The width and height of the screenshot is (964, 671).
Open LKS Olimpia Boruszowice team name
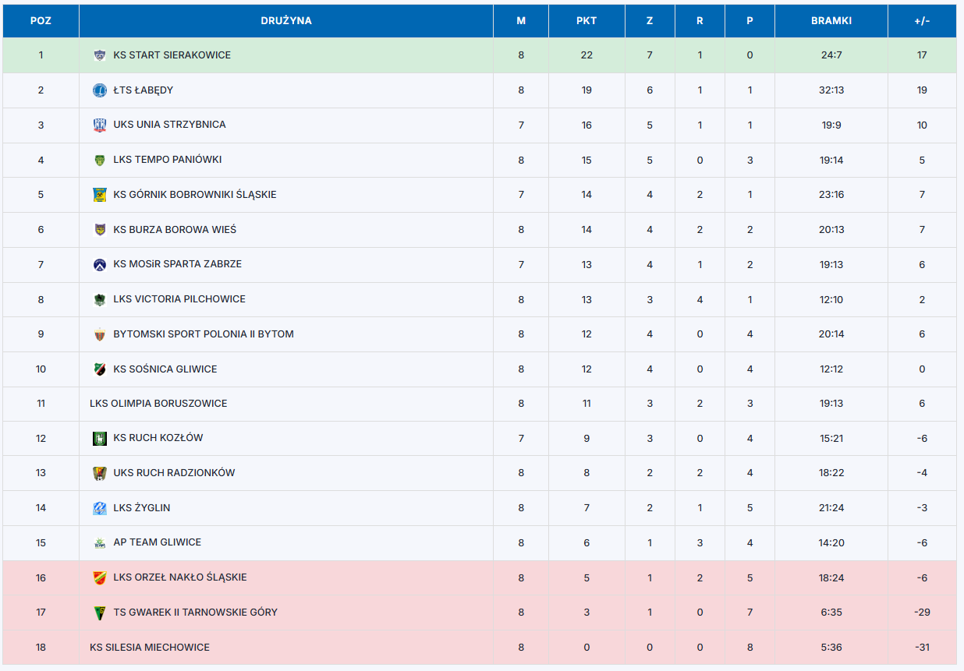click(158, 404)
